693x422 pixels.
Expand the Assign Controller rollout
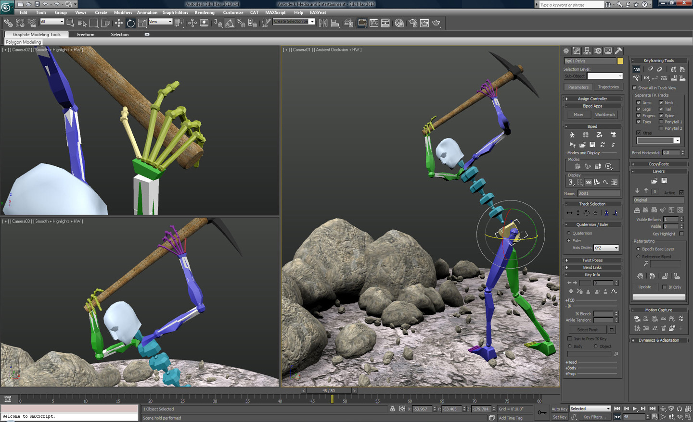592,99
